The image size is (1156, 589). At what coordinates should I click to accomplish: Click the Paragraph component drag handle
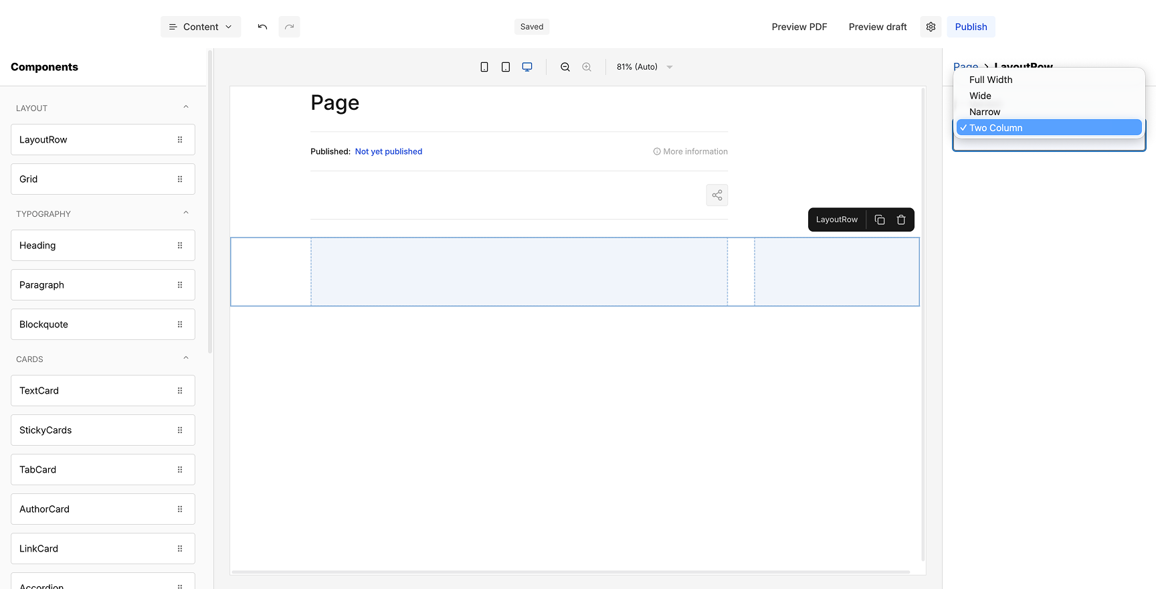[x=180, y=285]
